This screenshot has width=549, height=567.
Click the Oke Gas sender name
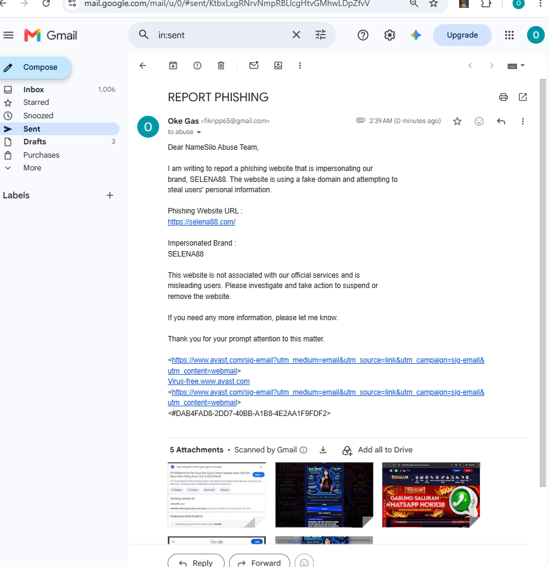(183, 121)
